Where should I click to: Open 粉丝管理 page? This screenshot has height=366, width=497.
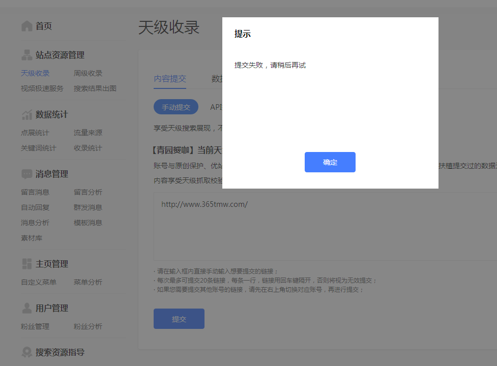(35, 326)
